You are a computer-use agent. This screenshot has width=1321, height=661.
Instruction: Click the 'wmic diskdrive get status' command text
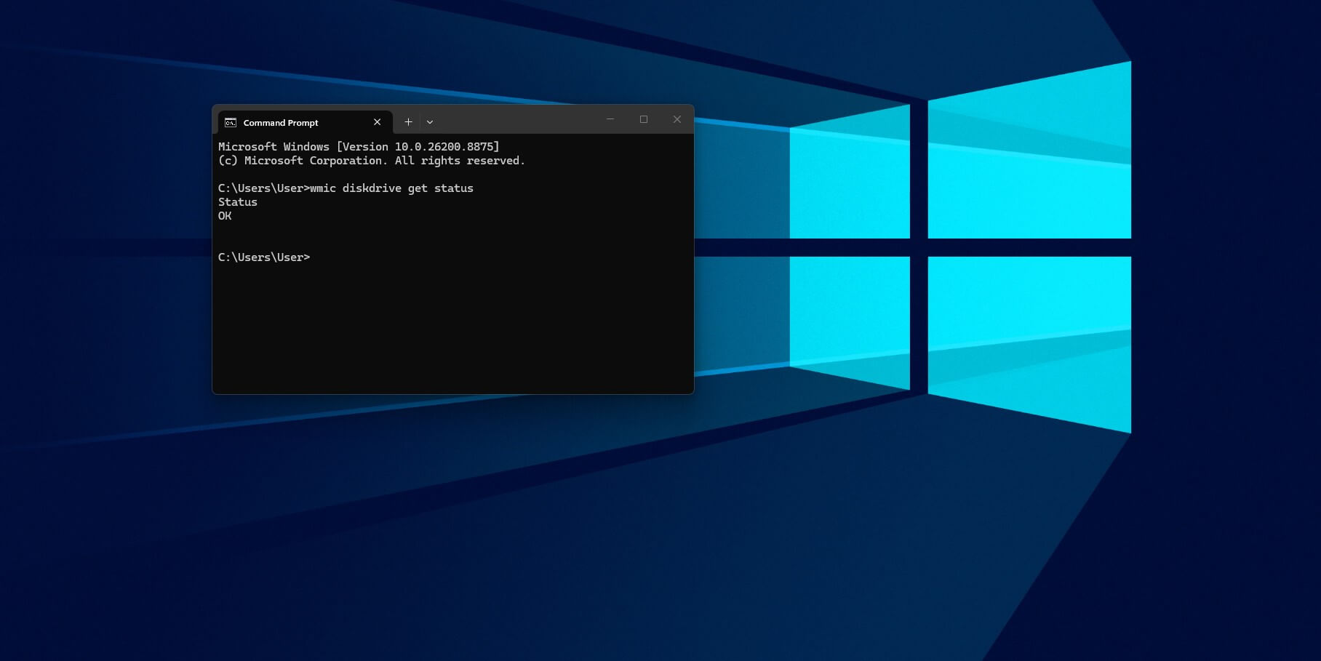[x=392, y=188]
